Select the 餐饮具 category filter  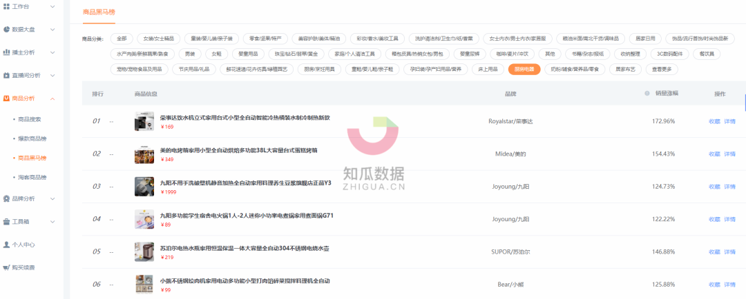click(x=707, y=54)
